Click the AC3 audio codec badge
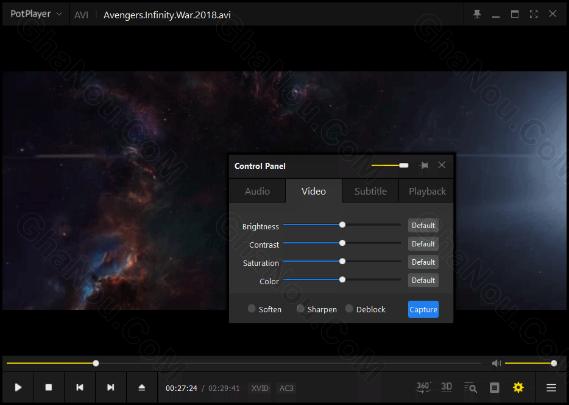Screen dimensions: 569x405 [x=286, y=389]
